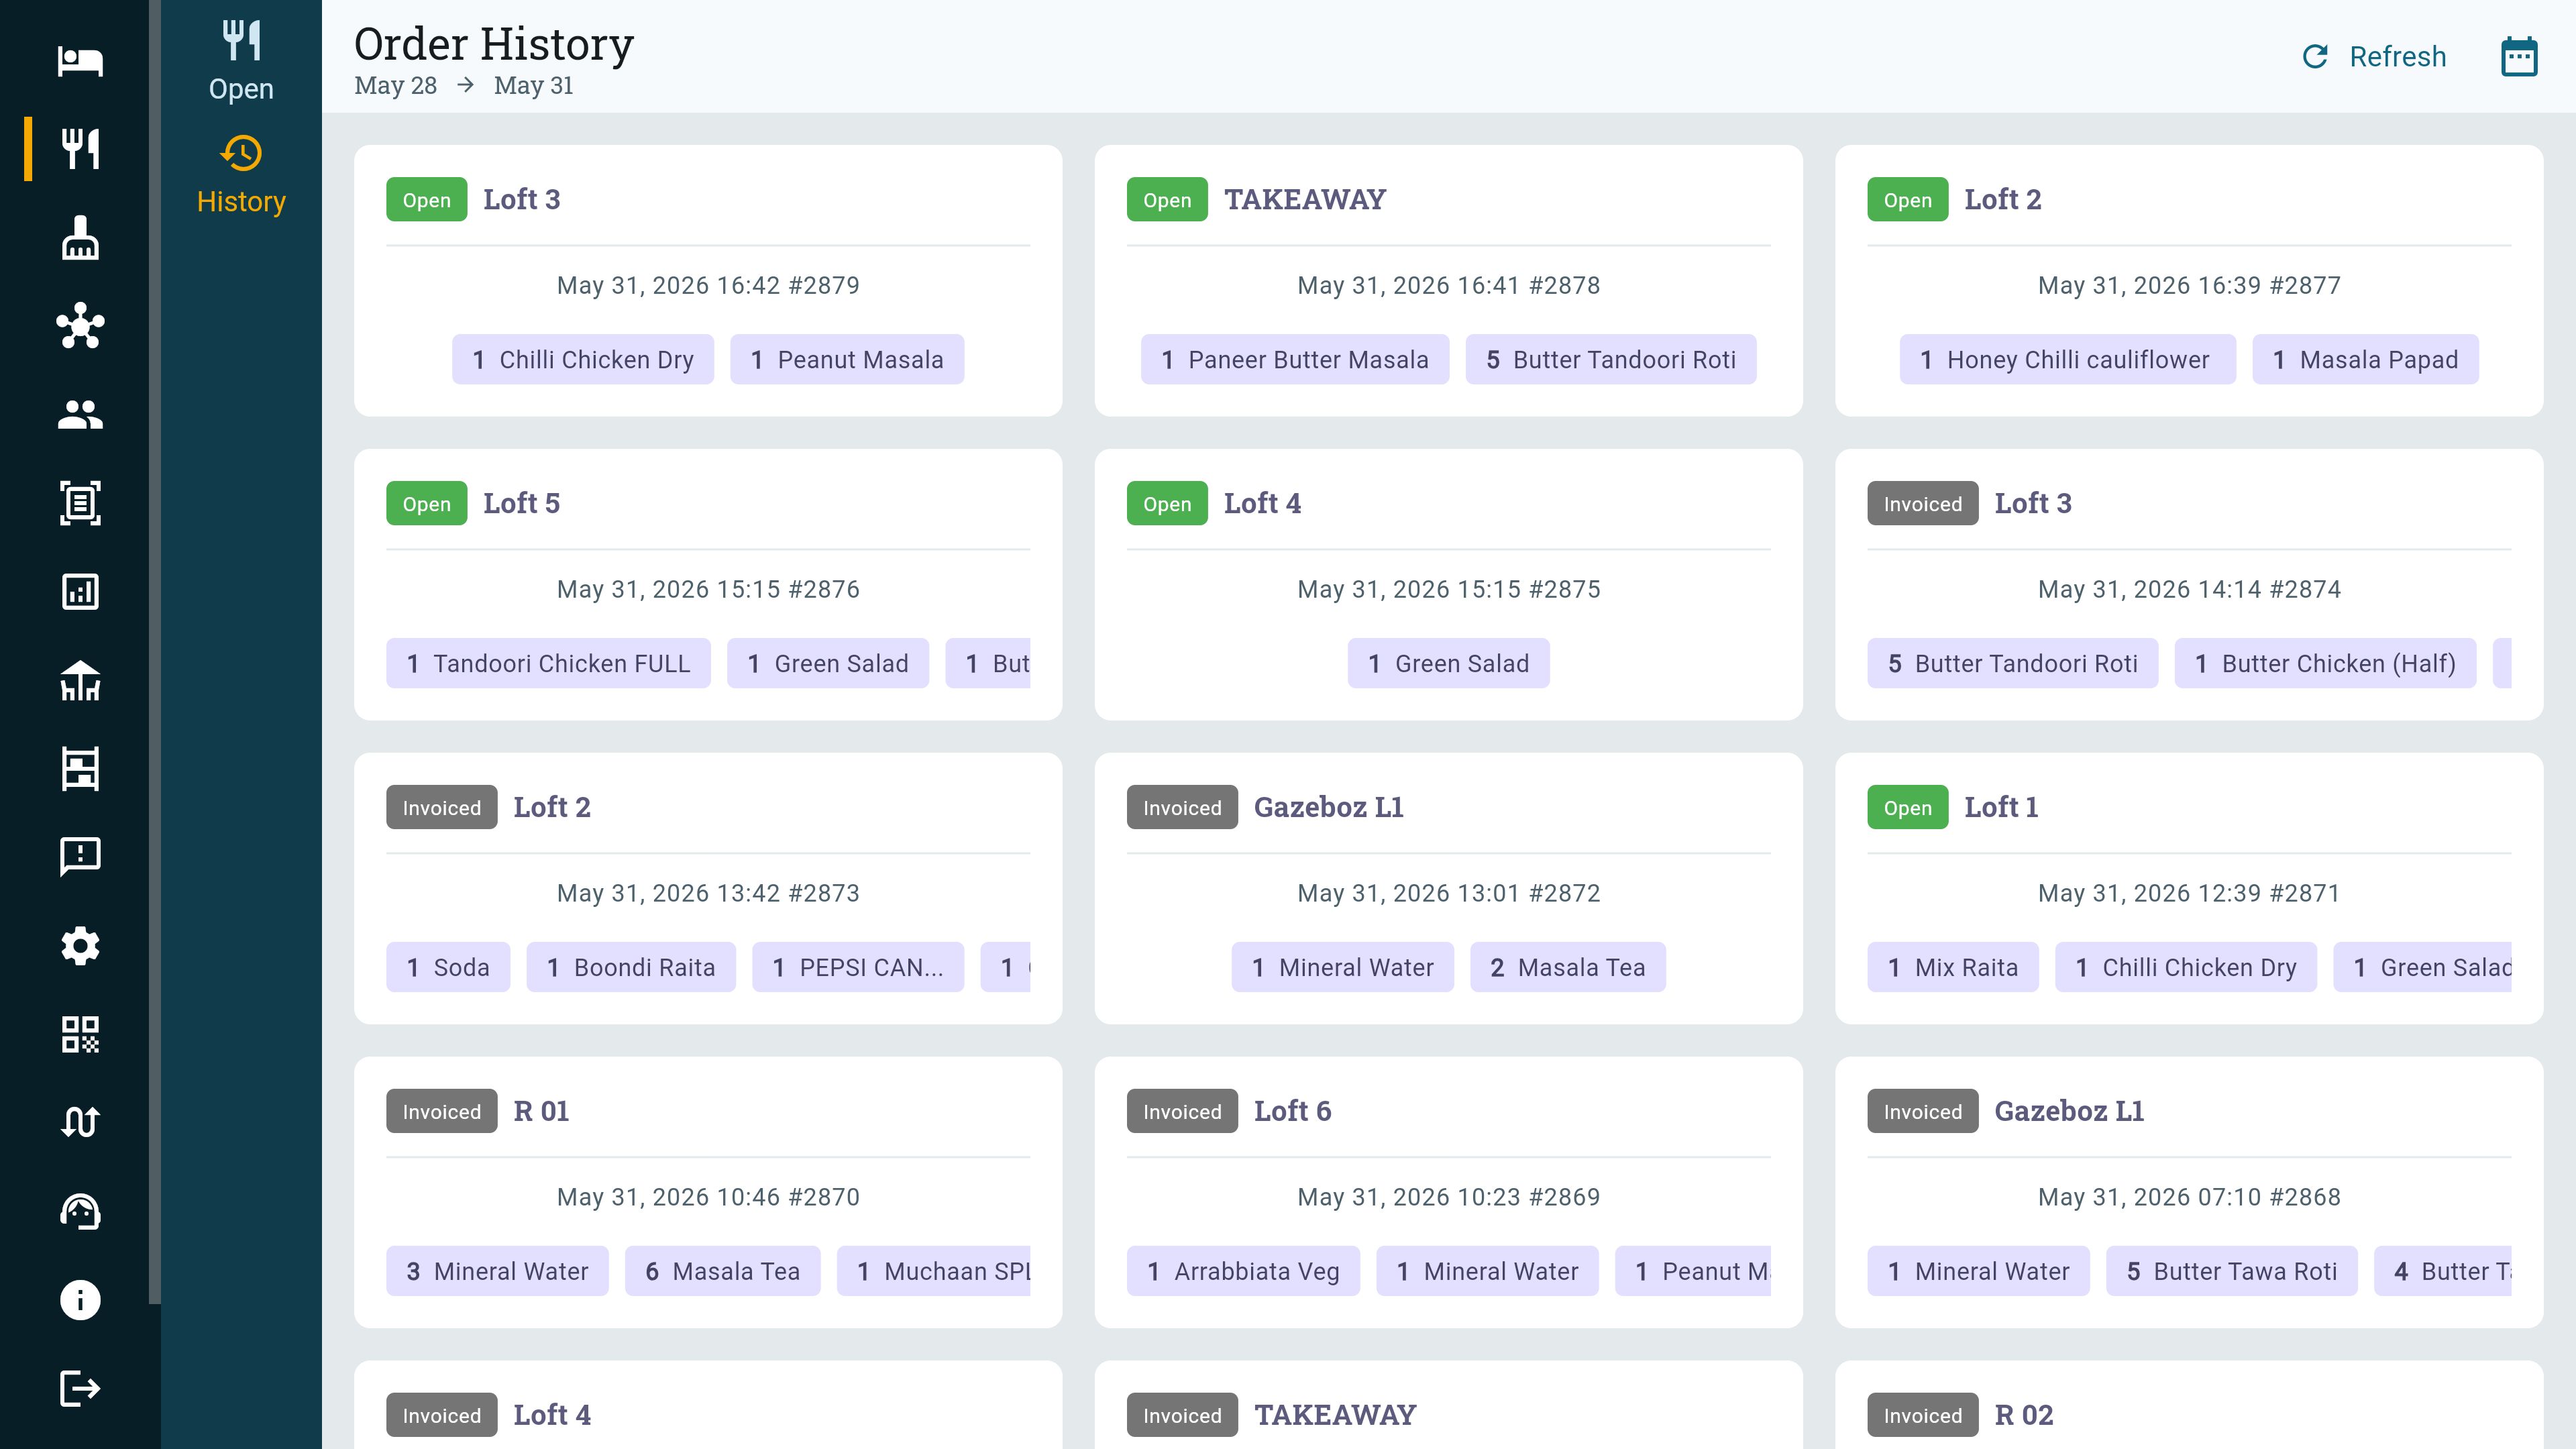2576x1449 pixels.
Task: Click Open badge on Loft 5 order
Action: [x=426, y=504]
